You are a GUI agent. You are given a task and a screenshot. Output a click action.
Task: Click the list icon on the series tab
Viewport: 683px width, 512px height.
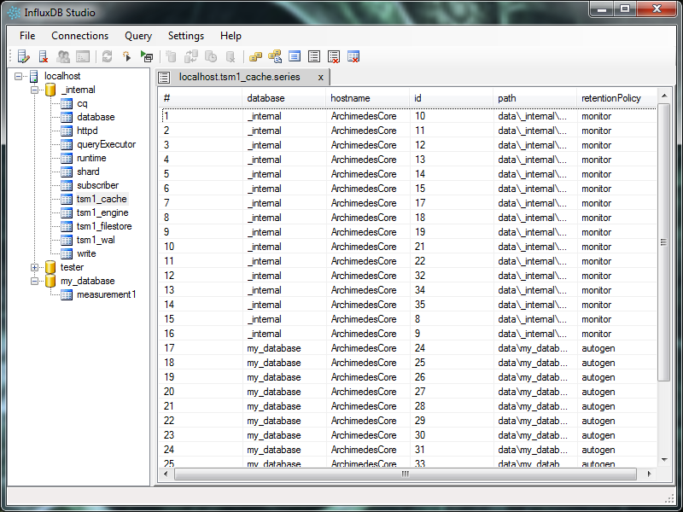(164, 78)
